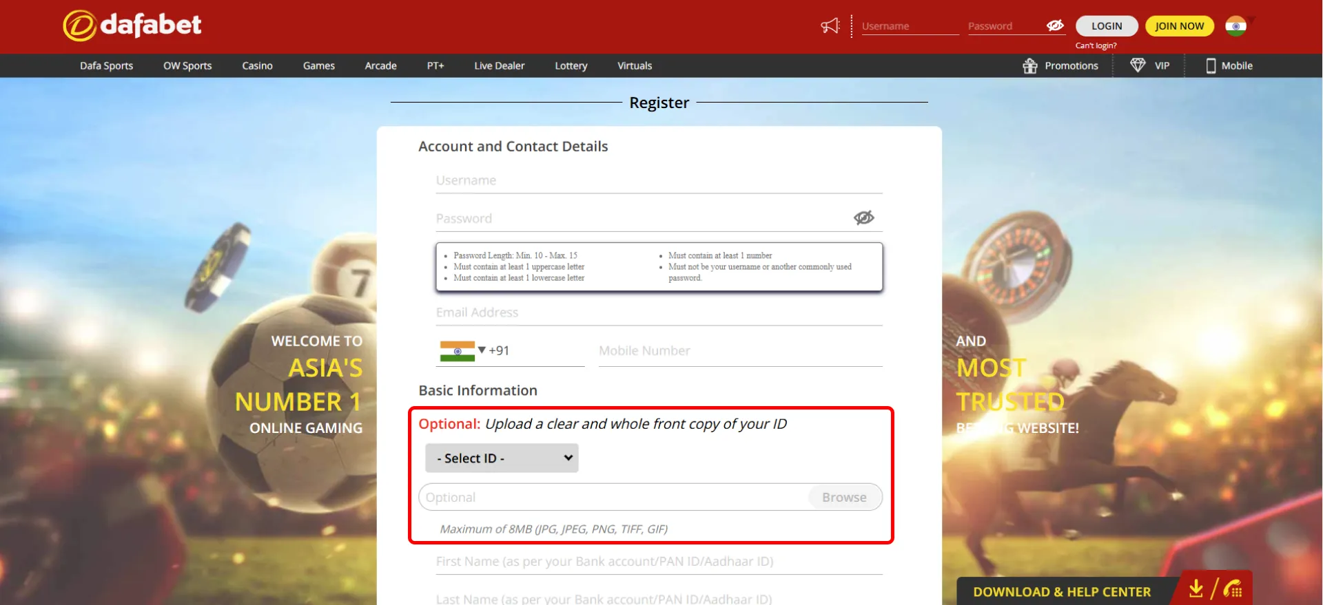Open Dafa Sports menu
Screen dimensions: 1323x605
coord(106,66)
